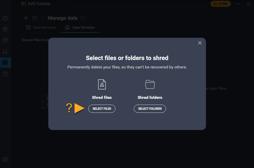The width and height of the screenshot is (254, 168).
Task: Switch to the Data Shredder tab
Action: [80, 27]
